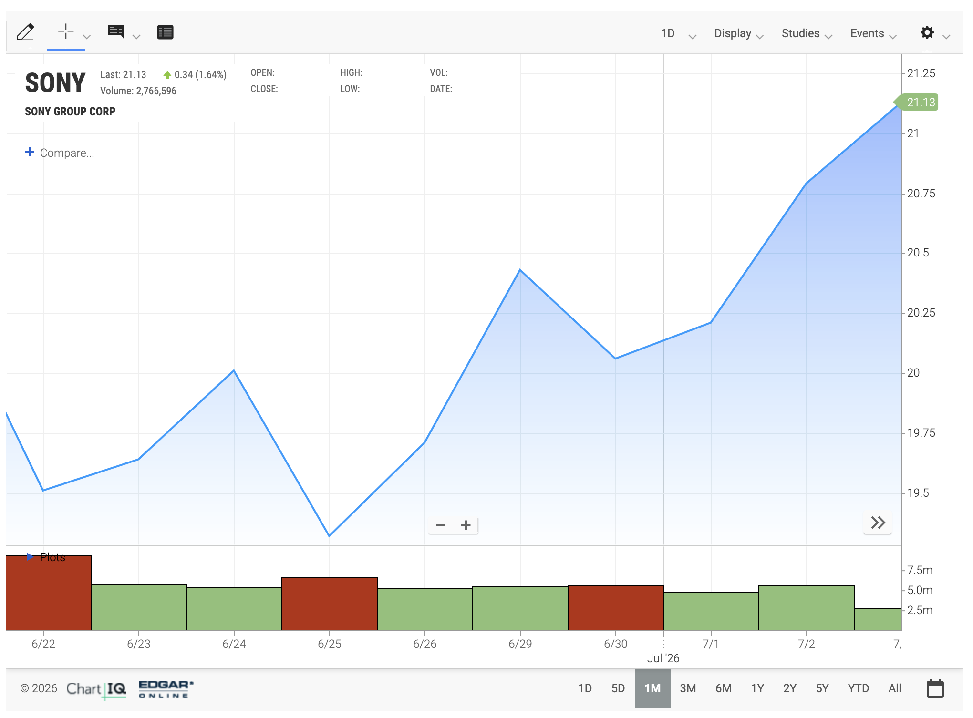Select the 1M range

[x=652, y=688]
